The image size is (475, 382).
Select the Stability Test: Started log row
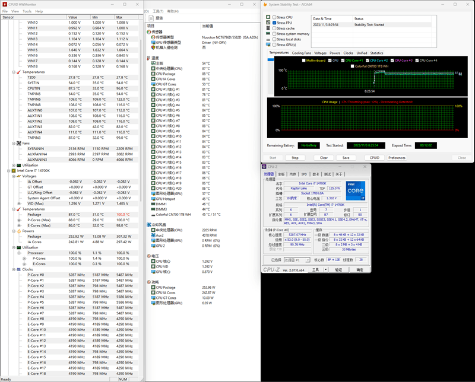(372, 25)
